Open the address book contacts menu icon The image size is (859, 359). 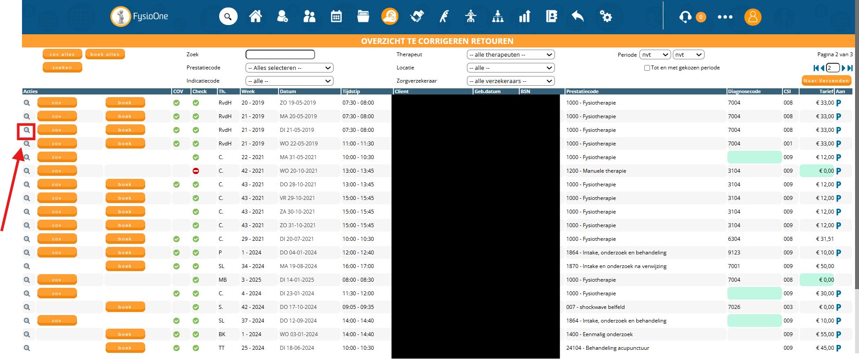(551, 17)
